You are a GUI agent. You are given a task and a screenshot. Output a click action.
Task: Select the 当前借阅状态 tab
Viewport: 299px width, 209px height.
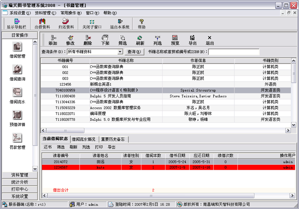pyautogui.click(x=55, y=139)
